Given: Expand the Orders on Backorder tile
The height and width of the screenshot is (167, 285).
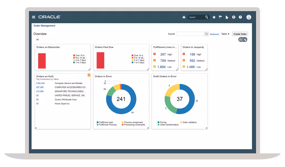Looking at the screenshot, I should [89, 69].
